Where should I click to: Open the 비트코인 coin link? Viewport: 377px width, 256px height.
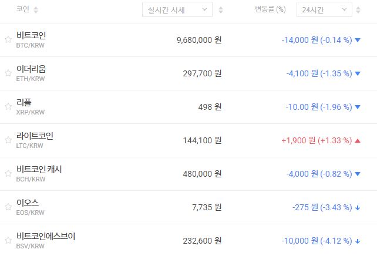(x=31, y=36)
